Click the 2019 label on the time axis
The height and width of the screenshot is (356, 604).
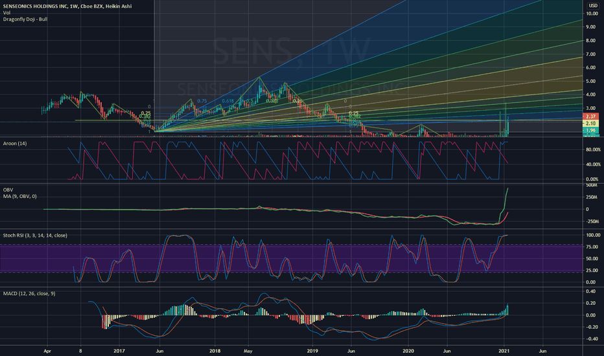click(312, 351)
